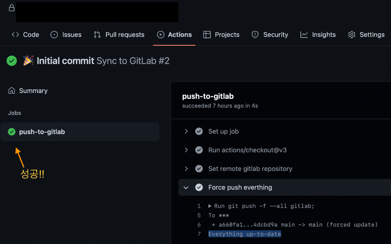The width and height of the screenshot is (391, 244).
Task: Click log line number 6
Action: (199, 225)
